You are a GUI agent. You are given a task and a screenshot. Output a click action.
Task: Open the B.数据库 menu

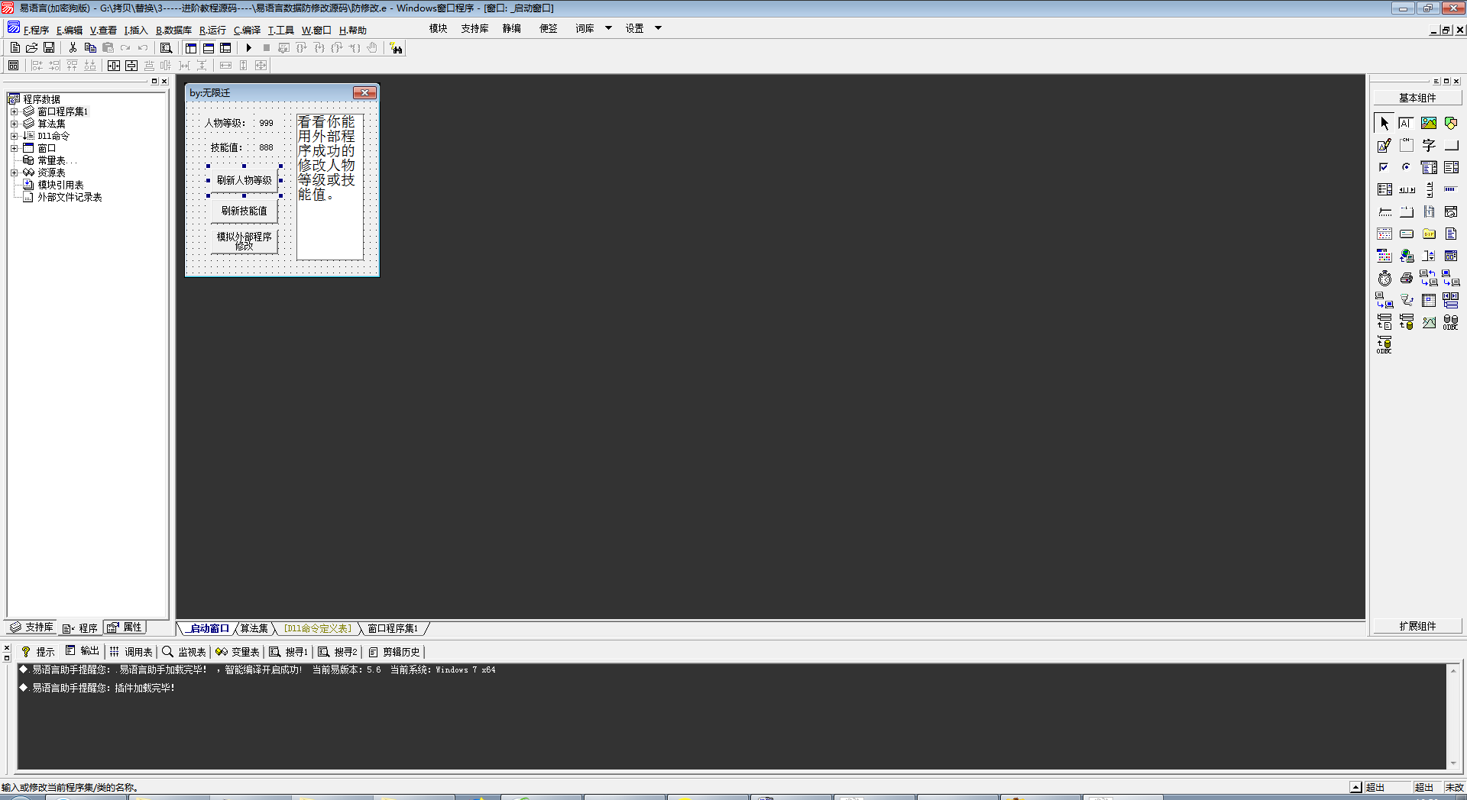(173, 30)
